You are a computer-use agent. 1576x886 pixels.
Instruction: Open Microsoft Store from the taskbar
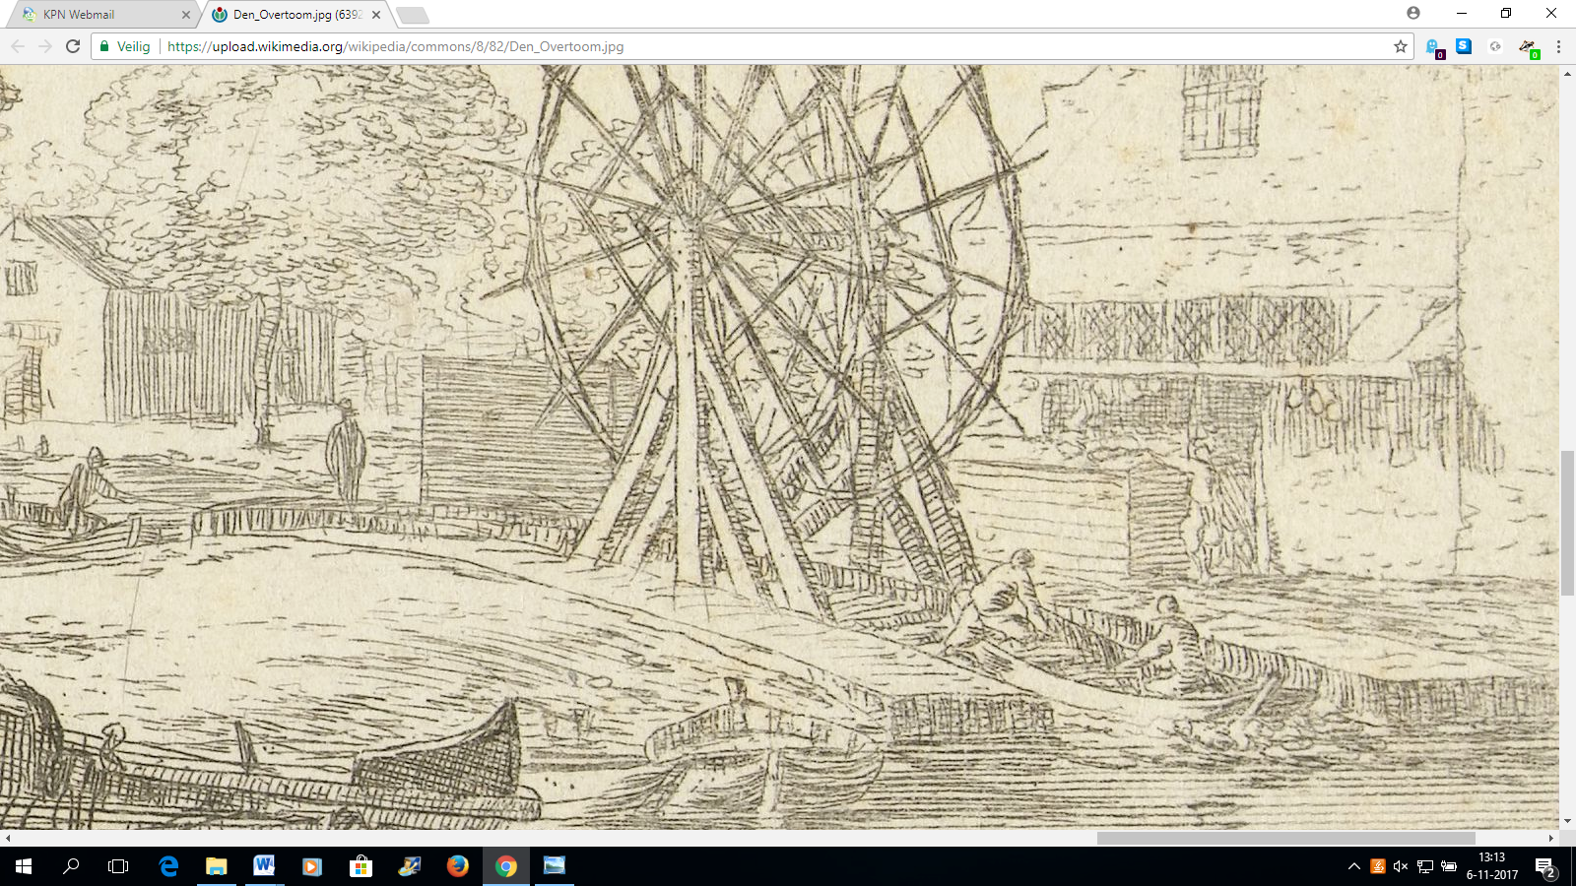click(361, 866)
